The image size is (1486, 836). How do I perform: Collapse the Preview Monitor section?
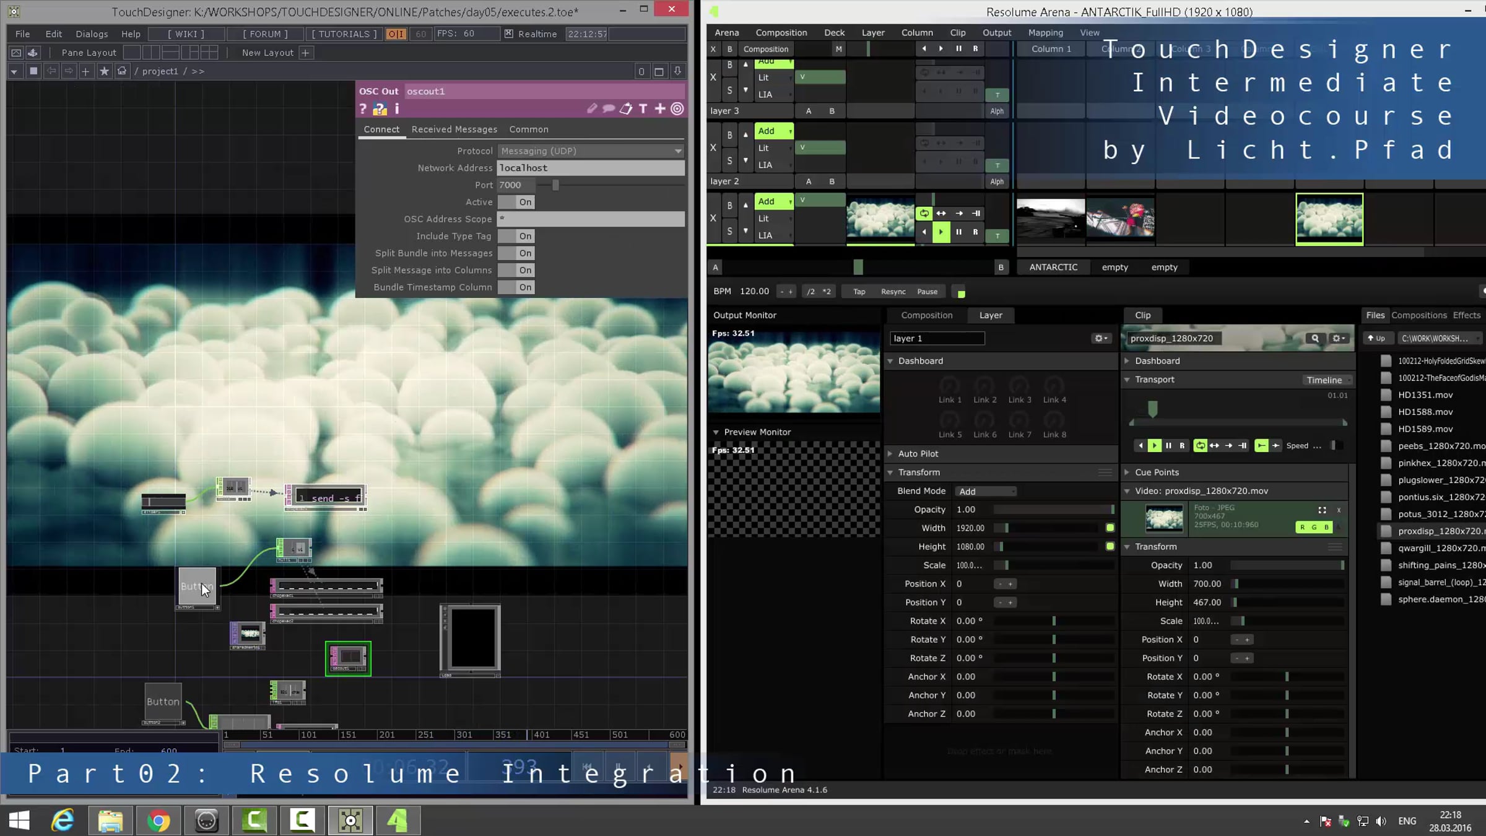tap(716, 432)
